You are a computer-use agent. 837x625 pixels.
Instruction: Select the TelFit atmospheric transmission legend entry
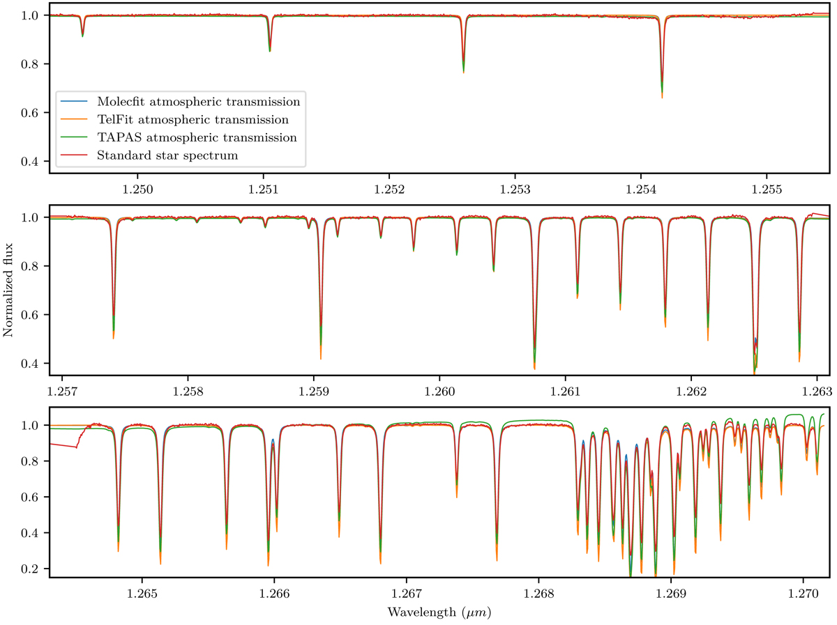(x=184, y=120)
